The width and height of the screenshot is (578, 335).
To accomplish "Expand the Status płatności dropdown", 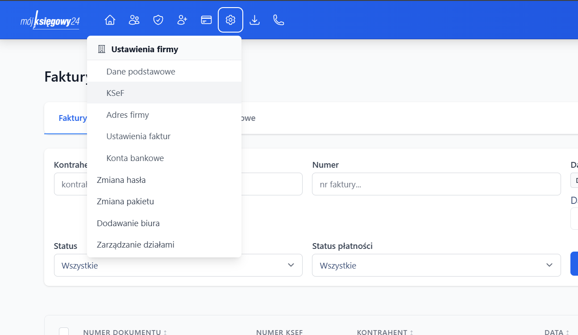I will coord(437,265).
